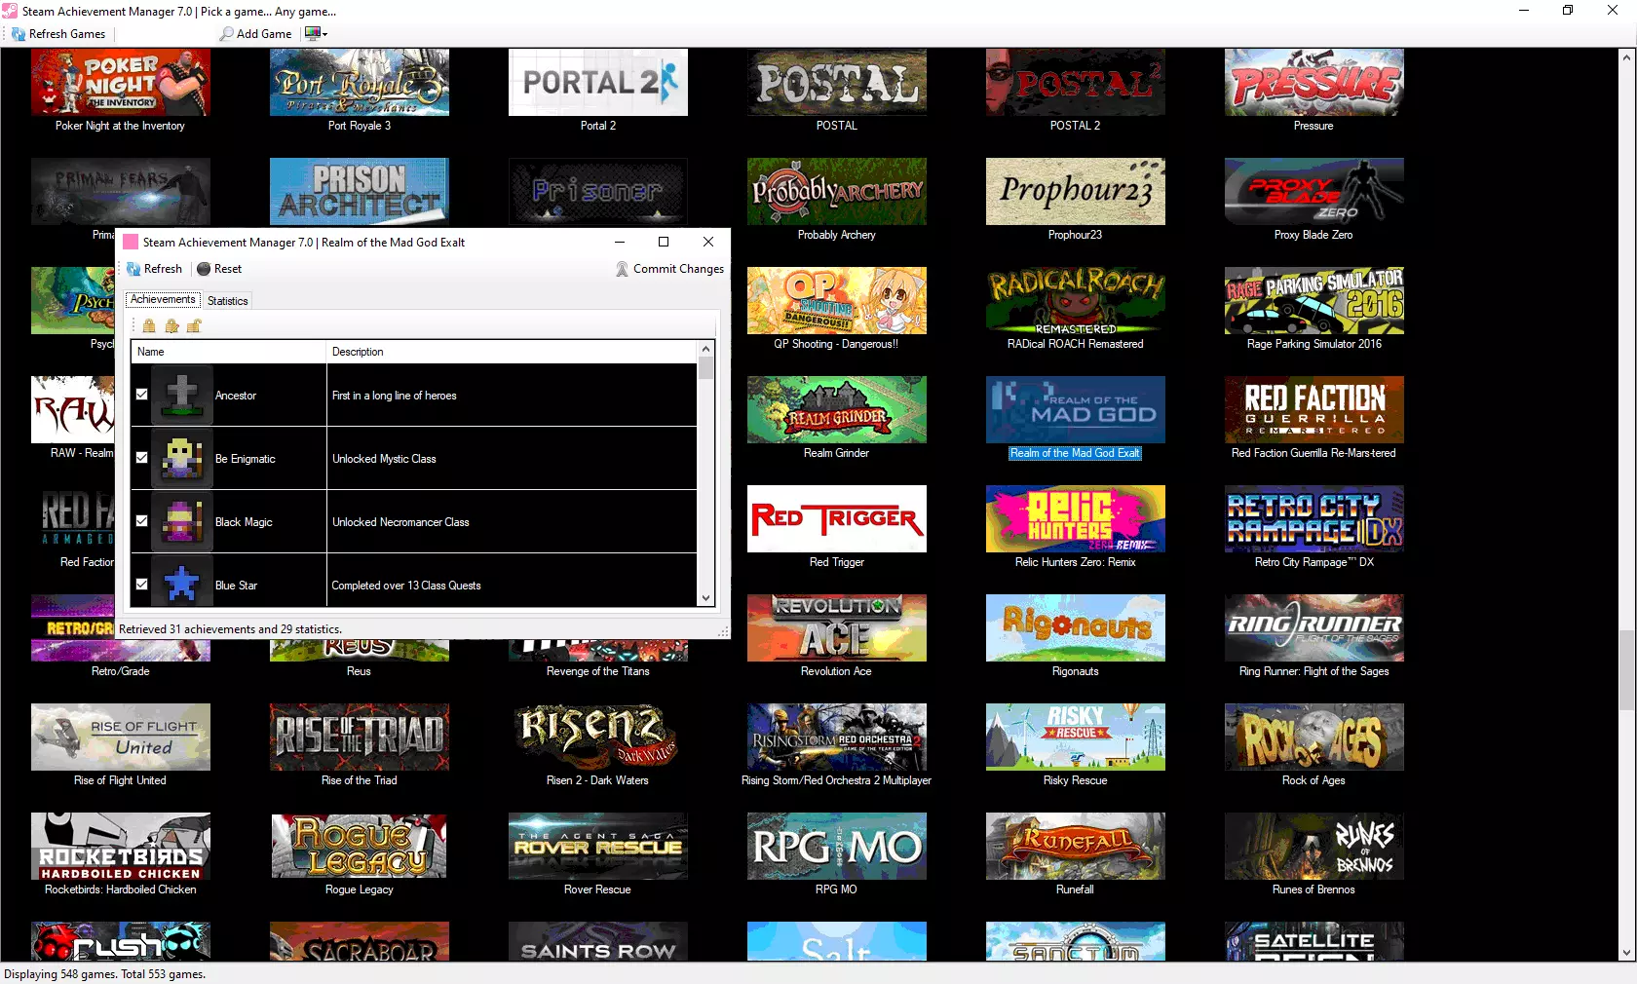
Task: Select the Port Royale 3 game image
Action: pyautogui.click(x=360, y=83)
